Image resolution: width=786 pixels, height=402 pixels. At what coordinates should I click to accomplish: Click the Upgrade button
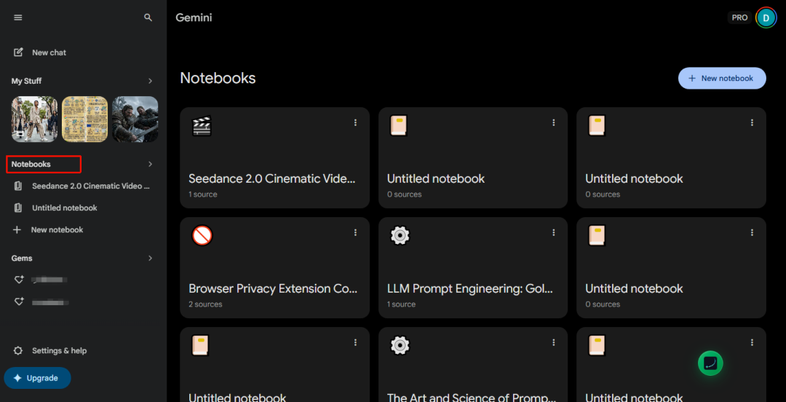(38, 378)
